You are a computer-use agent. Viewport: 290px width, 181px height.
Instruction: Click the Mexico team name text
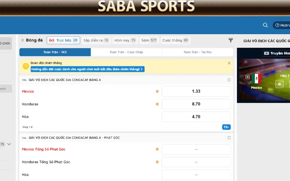tap(28, 92)
